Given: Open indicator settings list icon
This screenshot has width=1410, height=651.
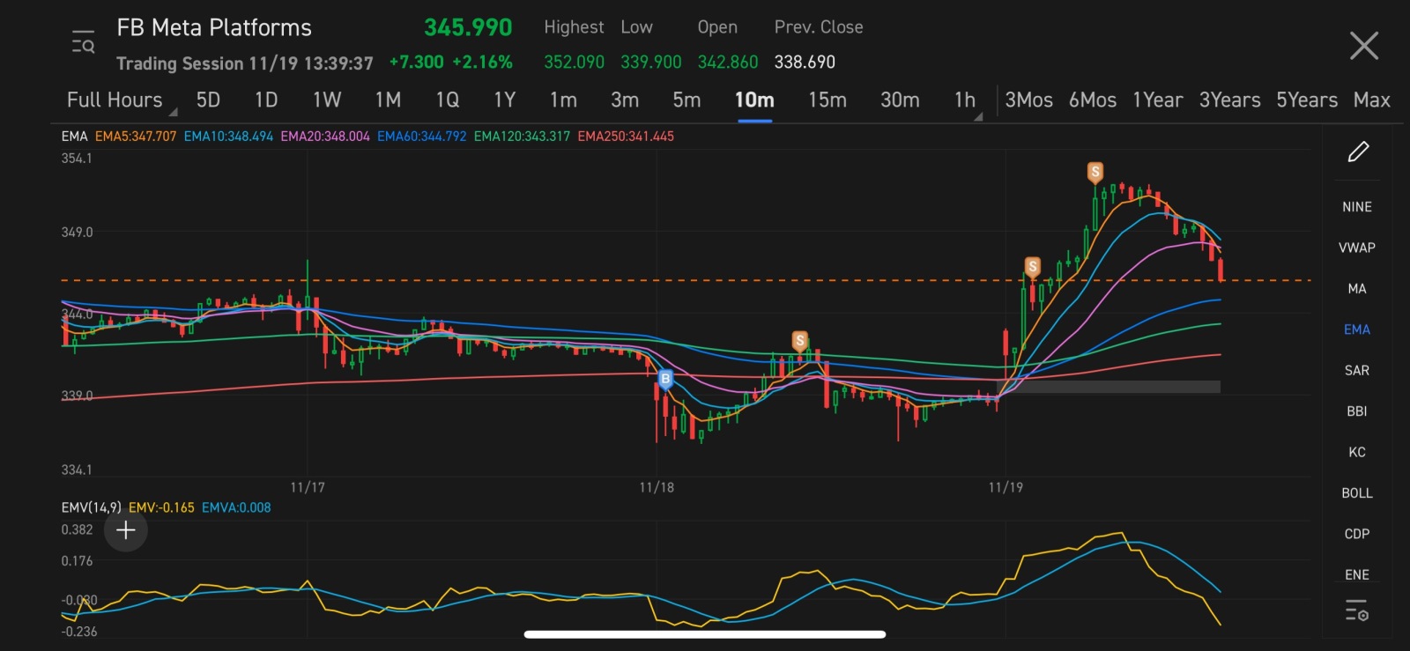Looking at the screenshot, I should (1356, 610).
